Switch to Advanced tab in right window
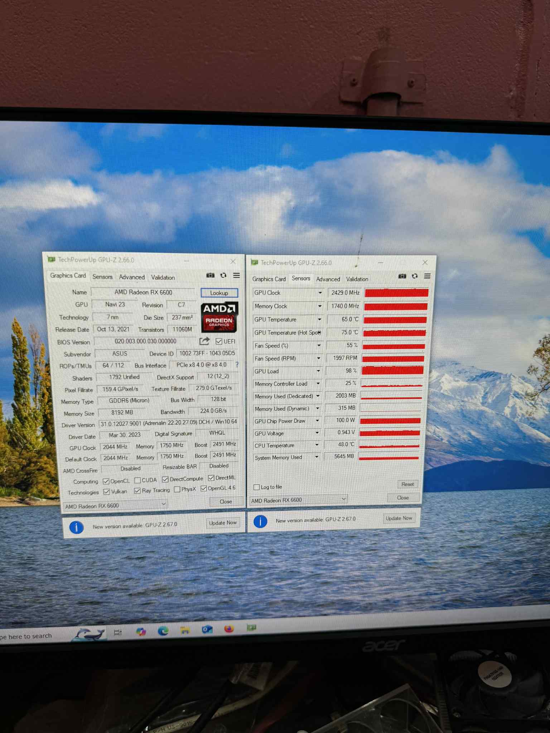The height and width of the screenshot is (733, 550). [x=328, y=279]
